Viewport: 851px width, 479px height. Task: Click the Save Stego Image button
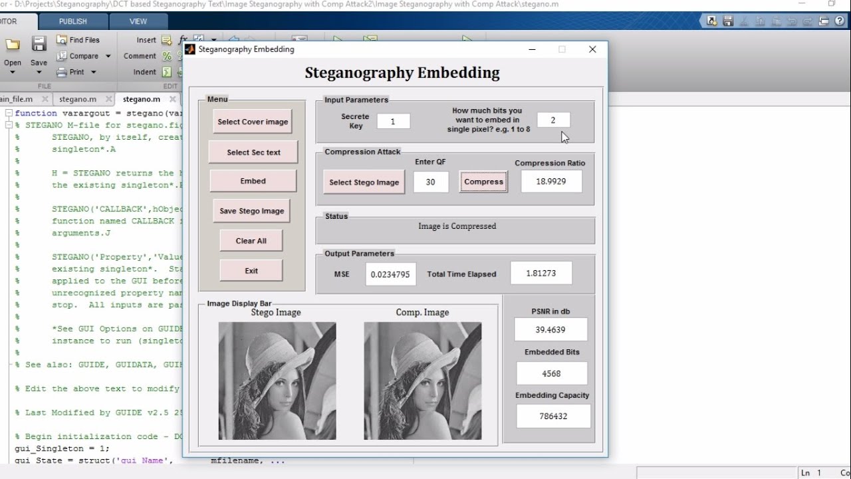coord(252,211)
